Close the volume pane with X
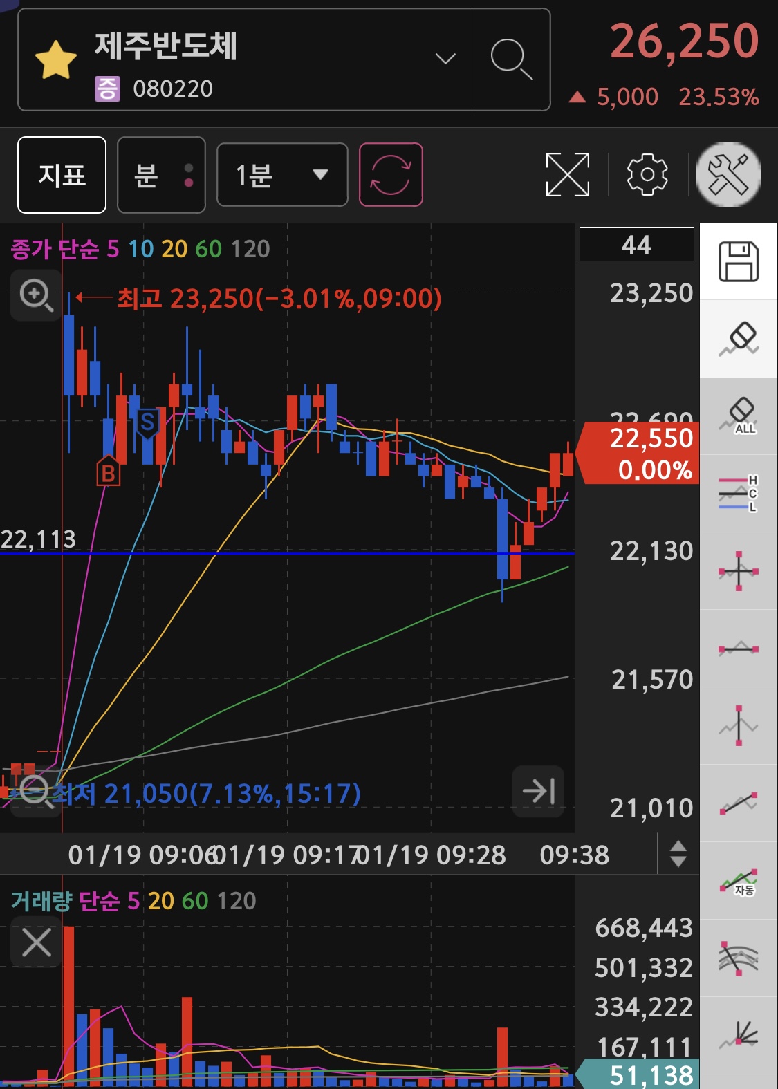The width and height of the screenshot is (778, 1089). (36, 942)
